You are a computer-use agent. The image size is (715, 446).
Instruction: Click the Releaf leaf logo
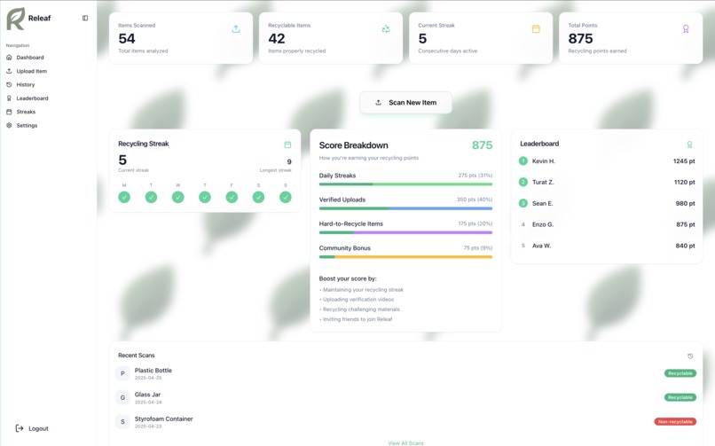point(15,19)
